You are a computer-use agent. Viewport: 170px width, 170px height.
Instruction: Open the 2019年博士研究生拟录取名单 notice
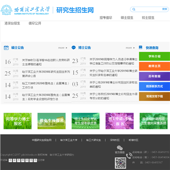click(x=113, y=73)
